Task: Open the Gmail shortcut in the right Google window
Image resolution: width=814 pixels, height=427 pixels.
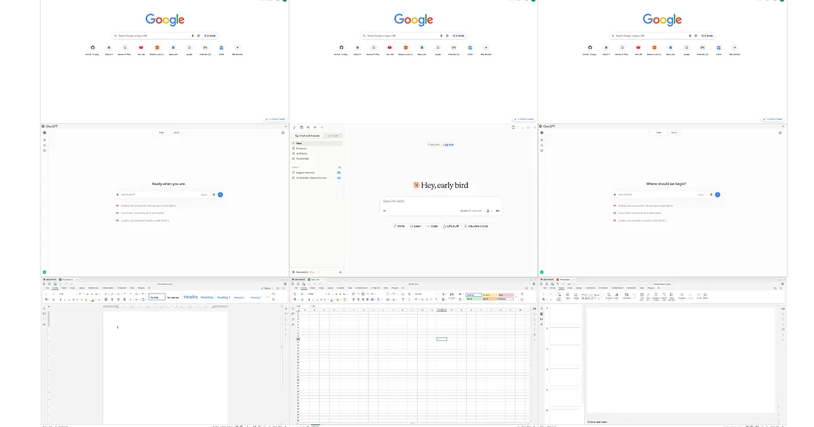Action: tap(702, 47)
